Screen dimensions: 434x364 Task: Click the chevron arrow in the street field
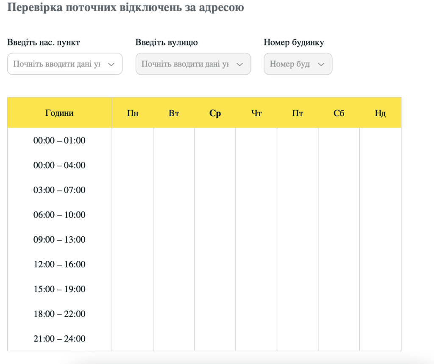(x=240, y=64)
